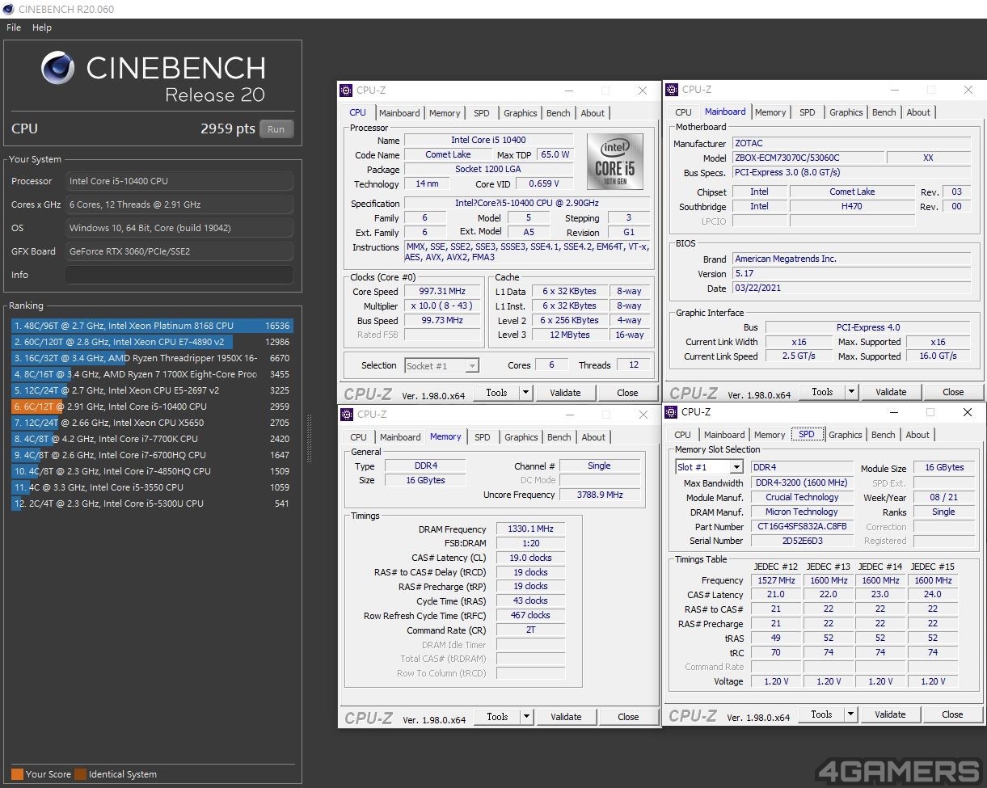Image resolution: width=987 pixels, height=788 pixels.
Task: Click the Cinebench app icon in the title bar
Action: tap(7, 8)
